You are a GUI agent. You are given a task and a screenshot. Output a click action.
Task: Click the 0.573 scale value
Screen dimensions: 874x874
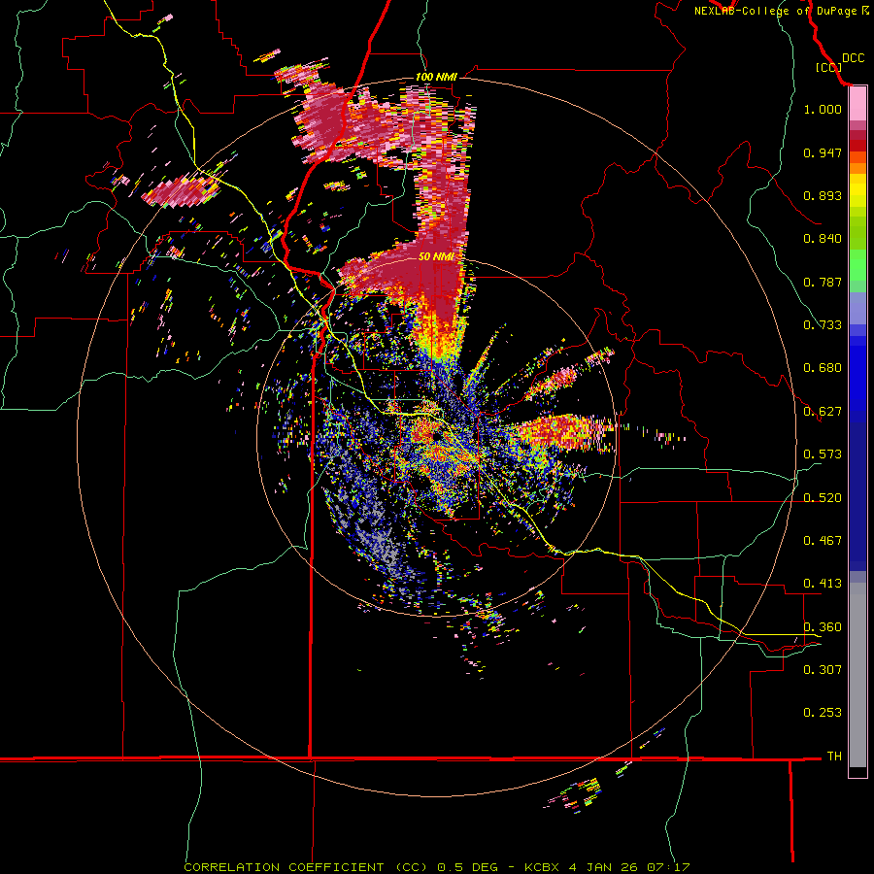coord(823,454)
